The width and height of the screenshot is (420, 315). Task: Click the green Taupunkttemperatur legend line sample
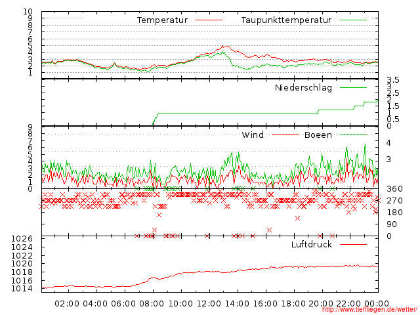(353, 20)
